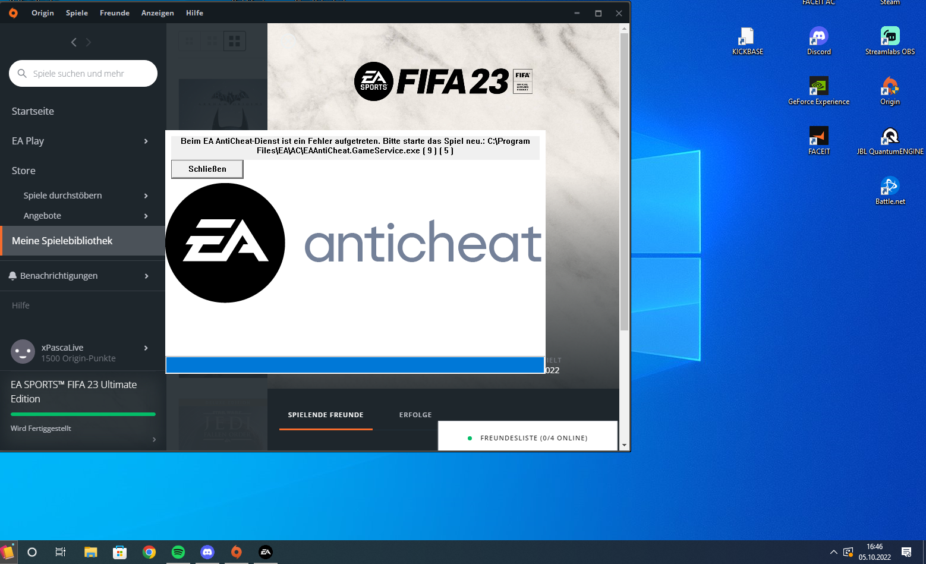Switch library to large tile view
This screenshot has width=926, height=564.
(x=235, y=41)
